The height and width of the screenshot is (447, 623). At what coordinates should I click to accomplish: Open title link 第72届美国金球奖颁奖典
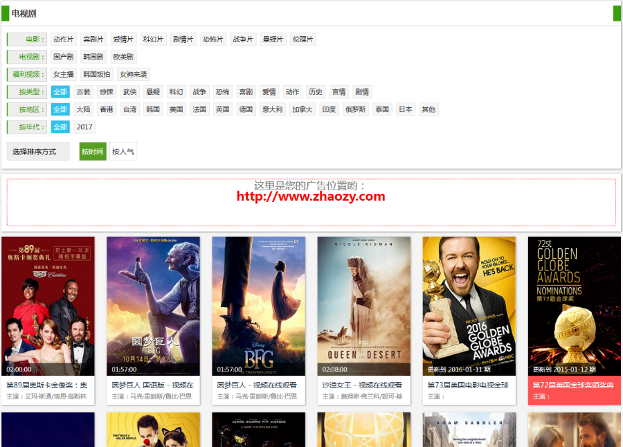(573, 385)
